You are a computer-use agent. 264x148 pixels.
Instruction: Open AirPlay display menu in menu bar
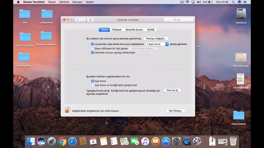[193, 2]
